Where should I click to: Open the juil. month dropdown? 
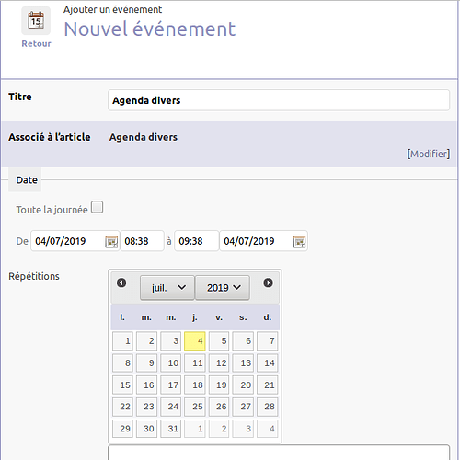pos(167,288)
